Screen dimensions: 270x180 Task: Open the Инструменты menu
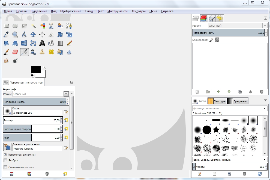[118, 11]
